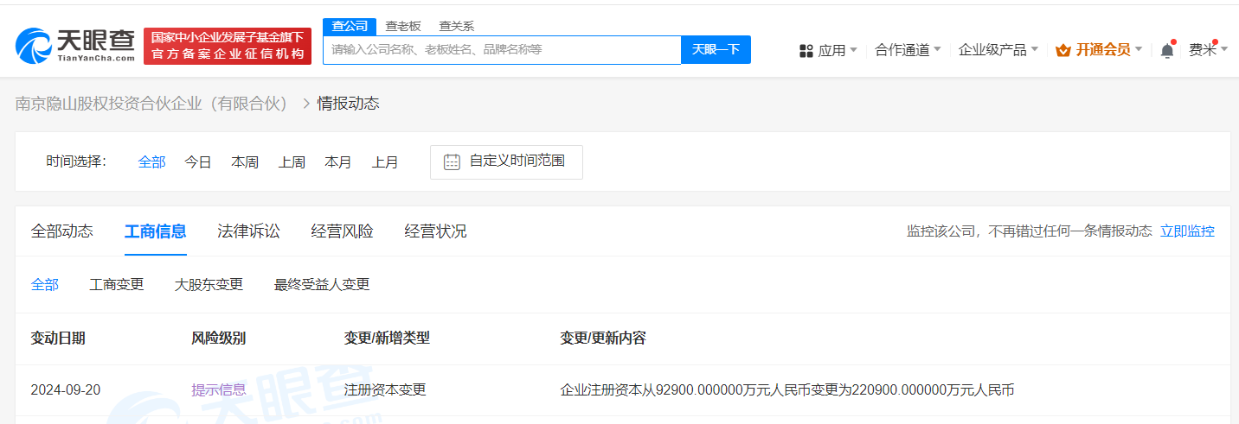Click the TianYanCha logo
Screen dimensions: 1239x424
pyautogui.click(x=75, y=45)
